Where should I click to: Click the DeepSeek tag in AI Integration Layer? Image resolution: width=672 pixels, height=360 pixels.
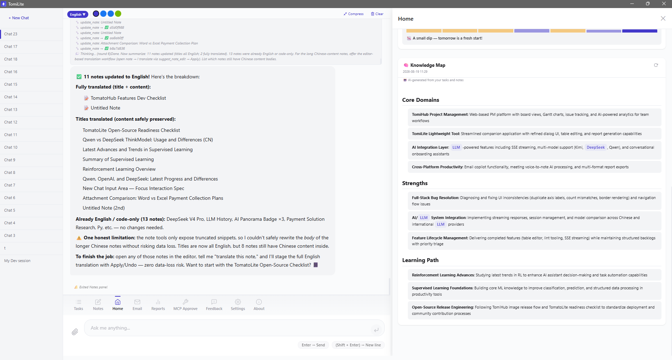point(596,147)
